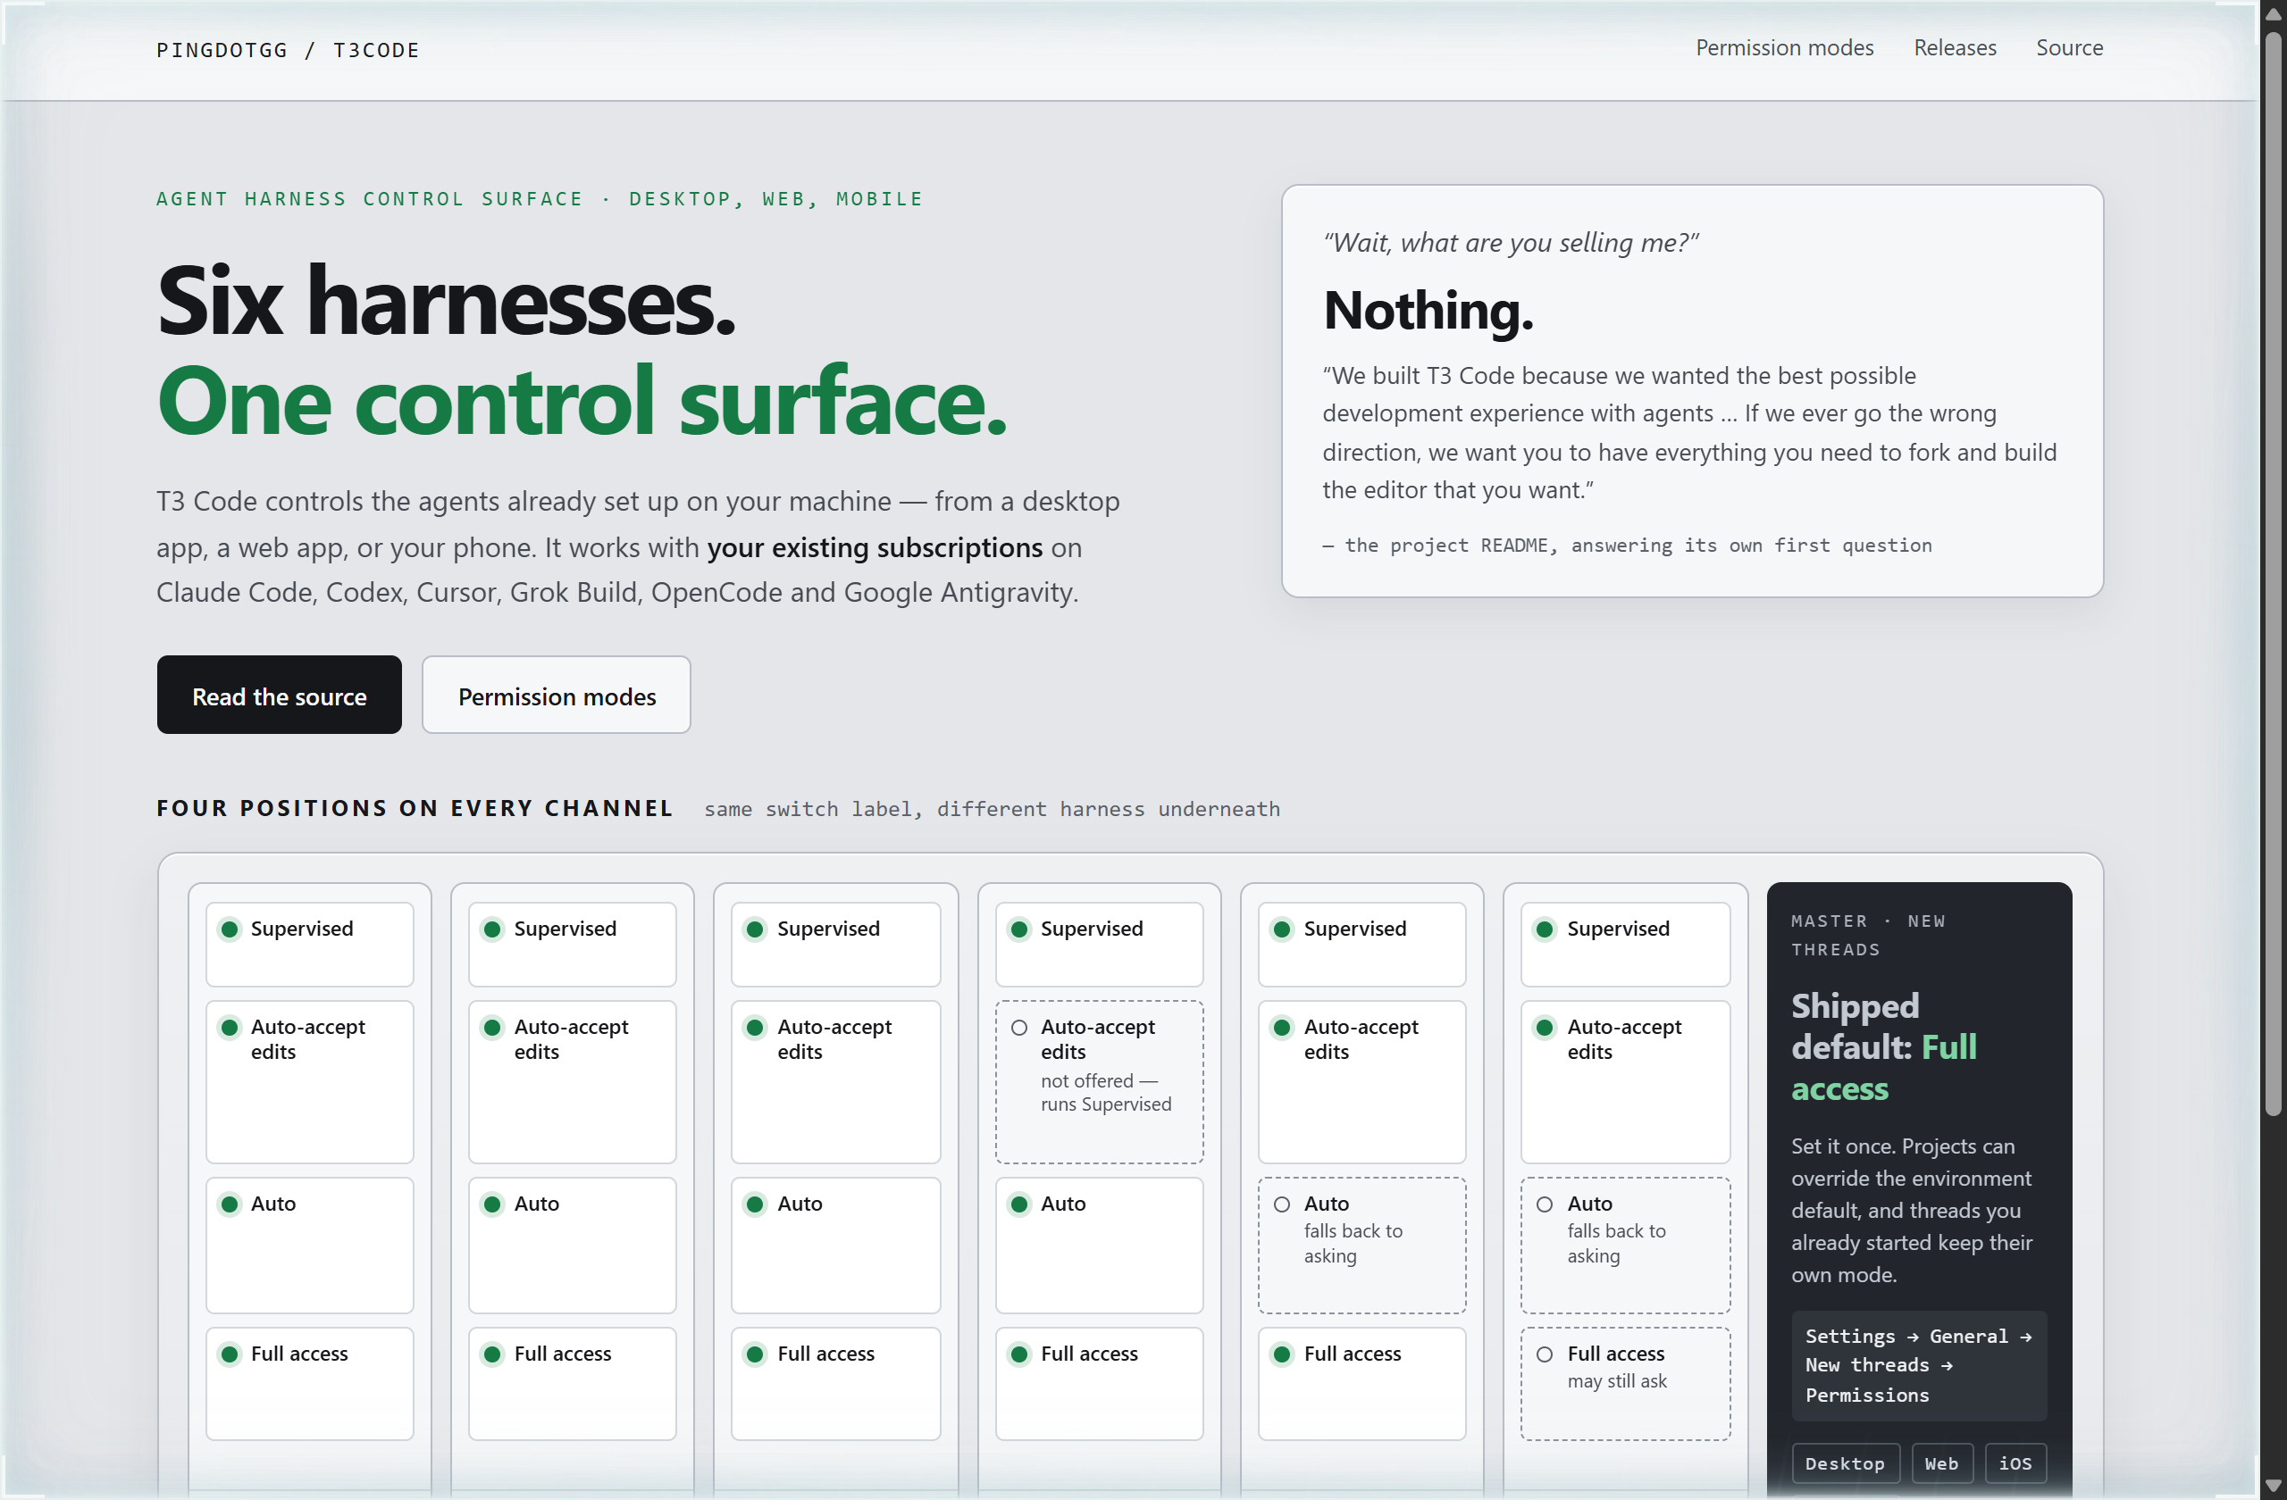This screenshot has height=1500, width=2287.
Task: Select Full access in the leftmost column
Action: pyautogui.click(x=309, y=1384)
